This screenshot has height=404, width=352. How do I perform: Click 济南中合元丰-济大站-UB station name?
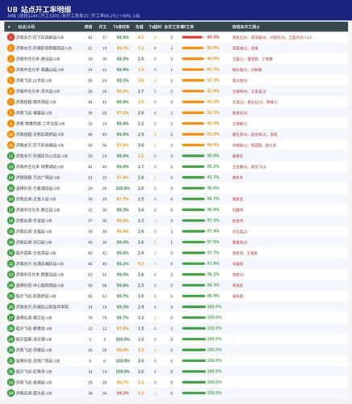tap(38, 91)
